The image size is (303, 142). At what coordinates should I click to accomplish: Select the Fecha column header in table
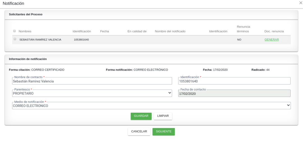(104, 31)
